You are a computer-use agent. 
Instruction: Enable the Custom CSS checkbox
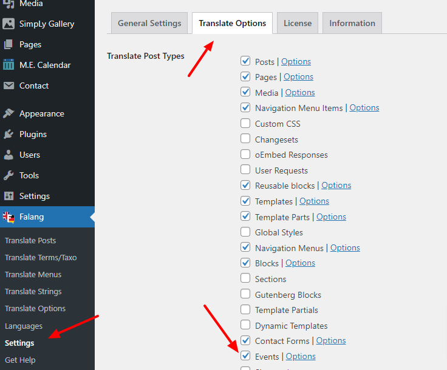[x=245, y=124]
